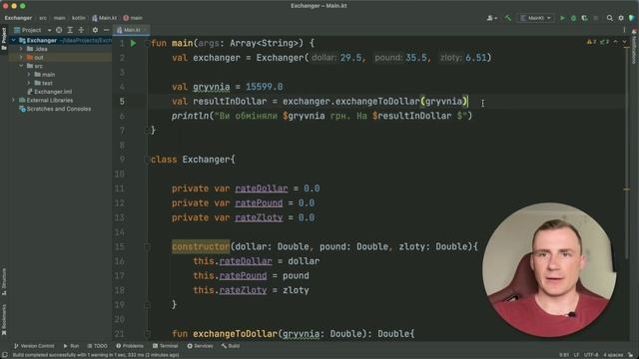Go to previous highlighted problem arrow
This screenshot has width=639, height=359.
(616, 42)
